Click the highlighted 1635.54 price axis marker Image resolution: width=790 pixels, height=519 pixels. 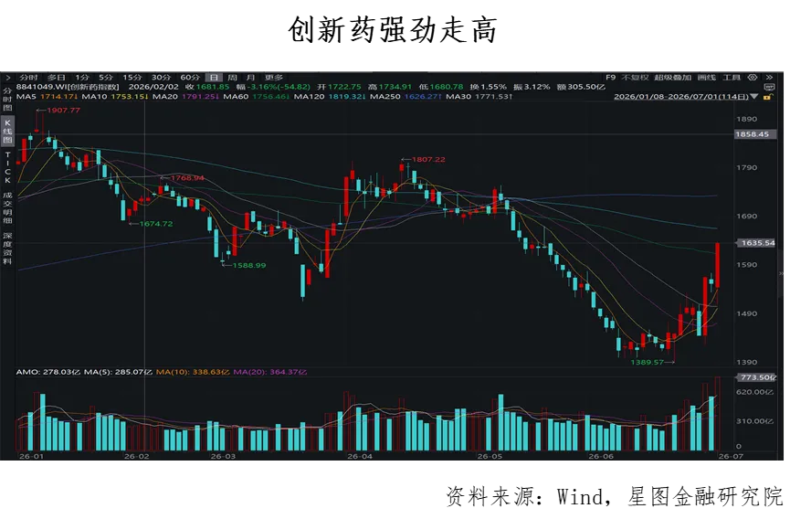(x=757, y=243)
